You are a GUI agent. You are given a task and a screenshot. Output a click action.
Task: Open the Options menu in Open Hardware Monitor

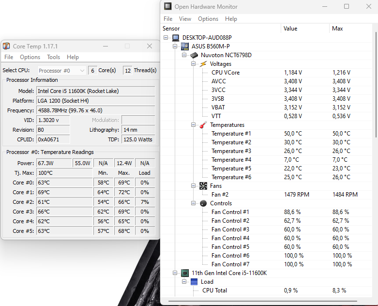[208, 19]
